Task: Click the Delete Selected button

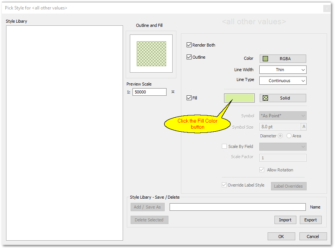Action: (x=150, y=220)
